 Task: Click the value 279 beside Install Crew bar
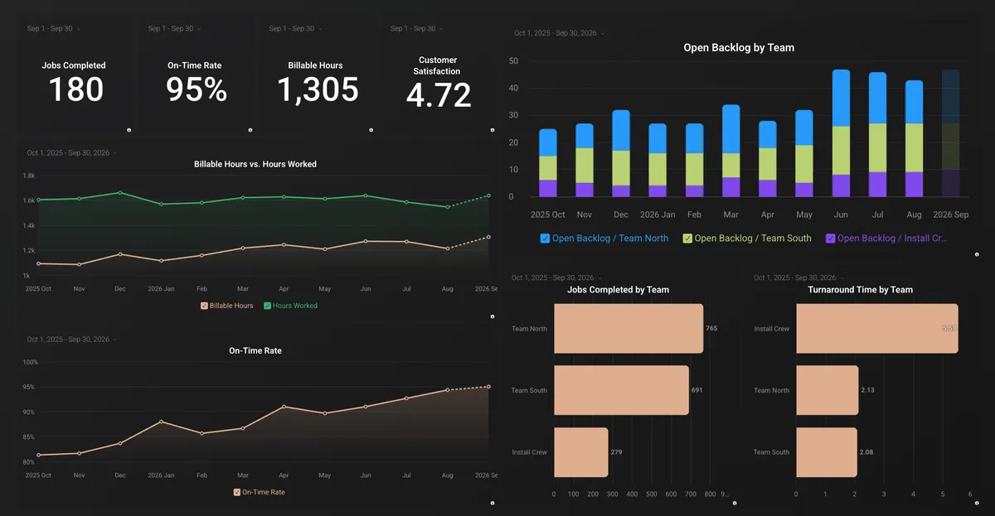tap(617, 452)
